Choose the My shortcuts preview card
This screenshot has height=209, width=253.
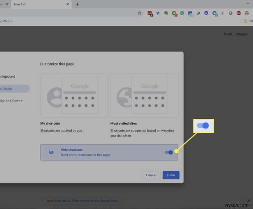74,95
